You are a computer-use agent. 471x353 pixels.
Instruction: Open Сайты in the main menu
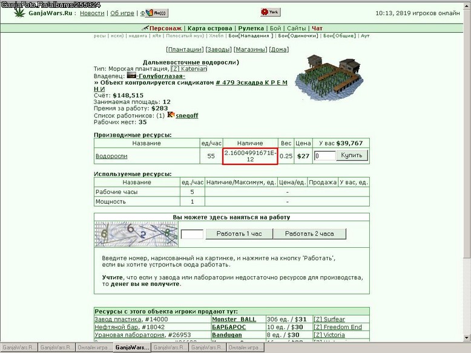(x=296, y=28)
